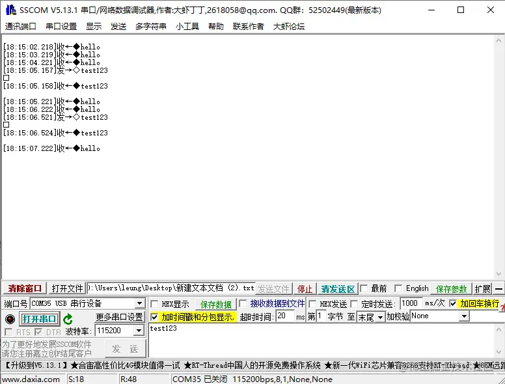Viewport: 505px width, 384px height.
Task: Enable 接收数据到文件 checkbox
Action: coord(243,303)
